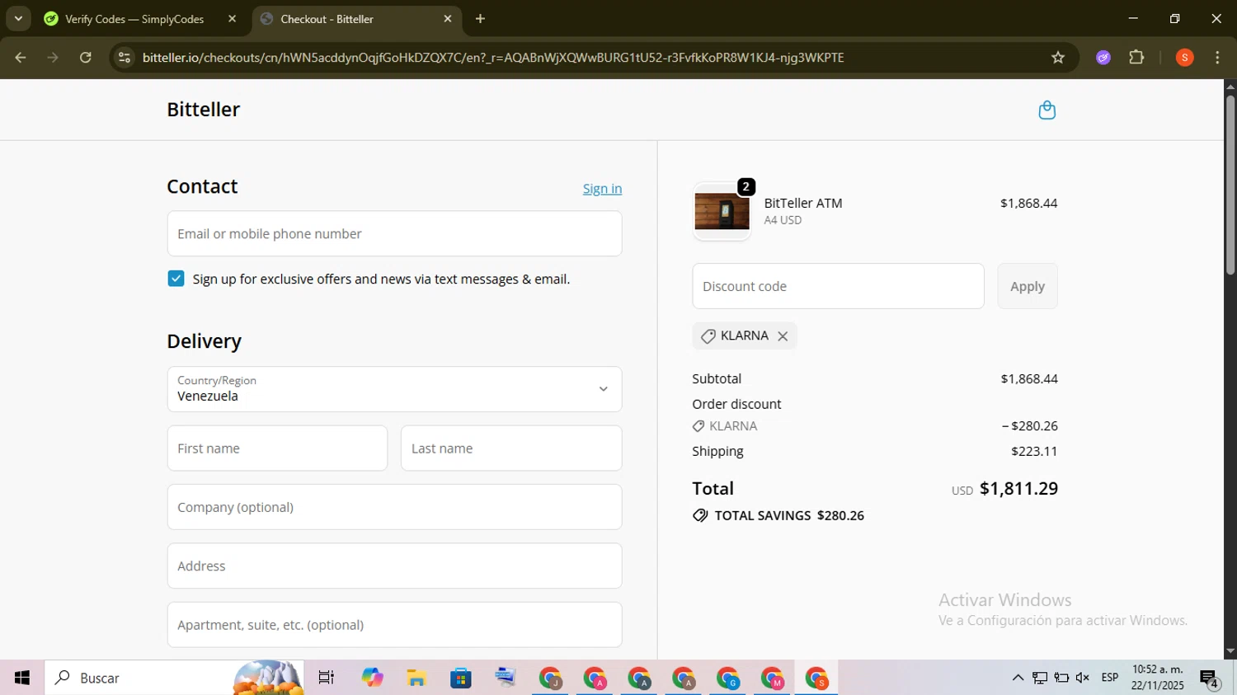Screen dimensions: 1237x695
Task: Reload the checkout page
Action: (x=86, y=58)
